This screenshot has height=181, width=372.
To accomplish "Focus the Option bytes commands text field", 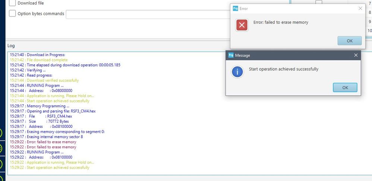I will click(x=148, y=14).
